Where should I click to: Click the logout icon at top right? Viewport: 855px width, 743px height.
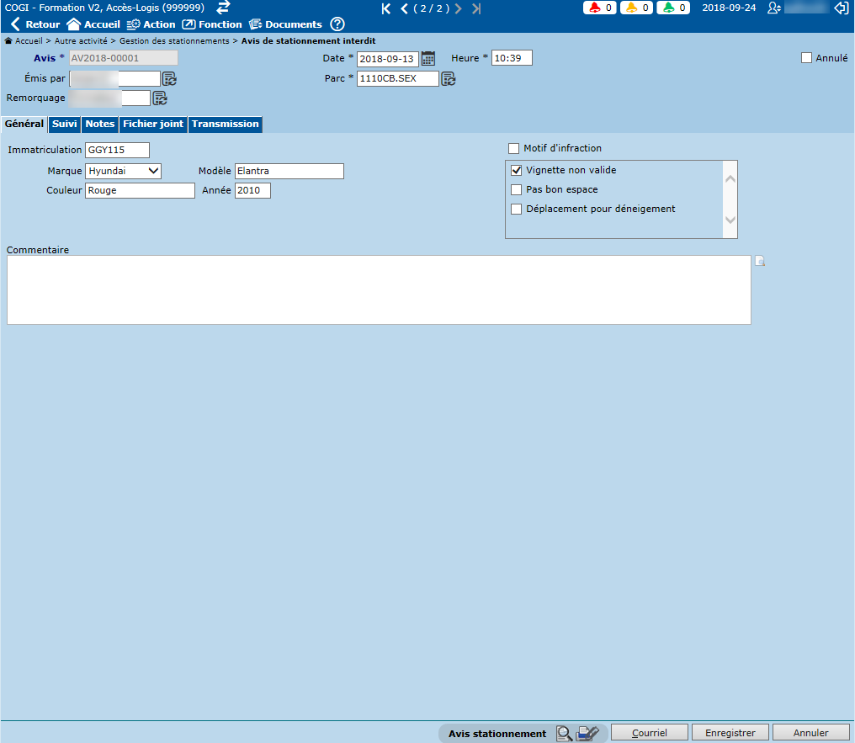841,8
